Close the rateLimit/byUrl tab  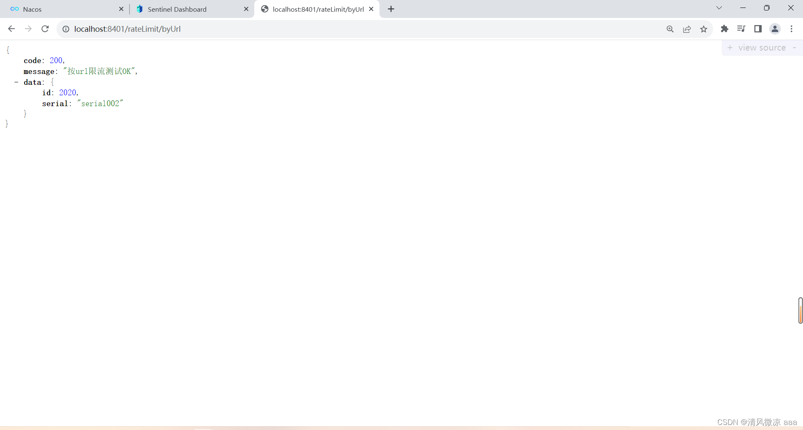point(371,9)
